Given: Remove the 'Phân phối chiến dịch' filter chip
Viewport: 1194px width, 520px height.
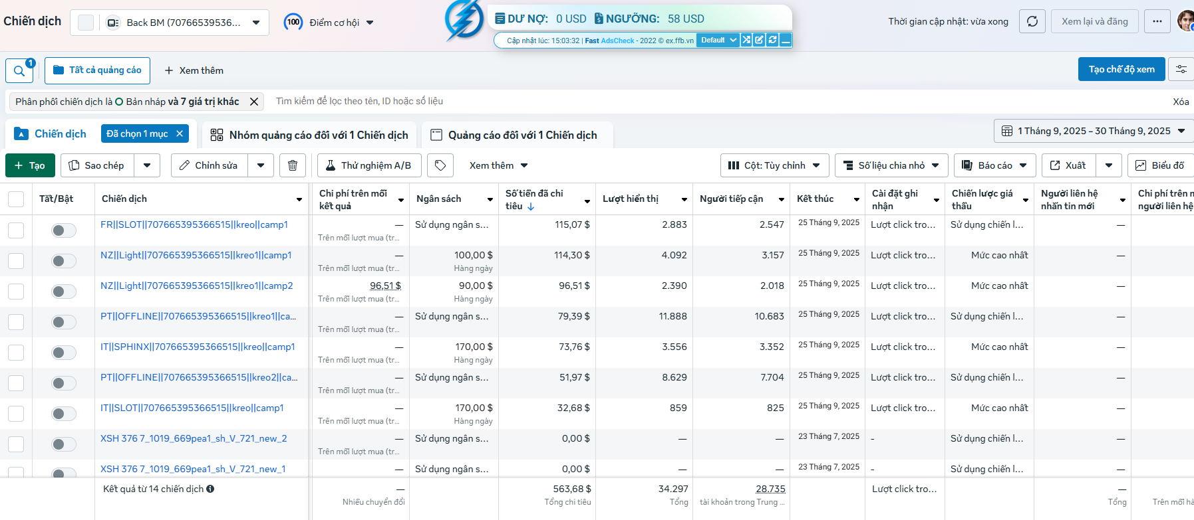Looking at the screenshot, I should pyautogui.click(x=254, y=102).
